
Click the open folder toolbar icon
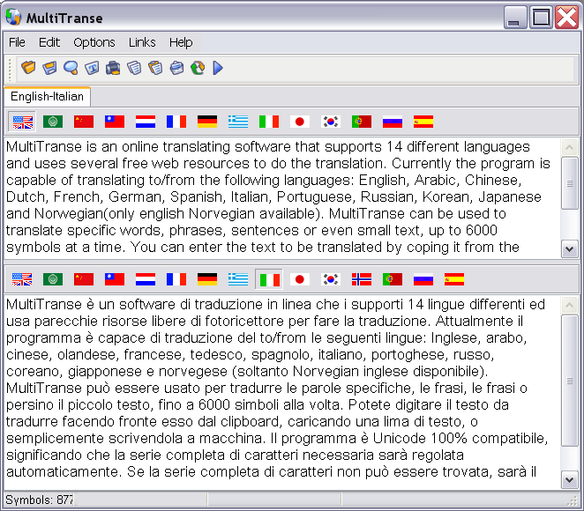[x=28, y=68]
